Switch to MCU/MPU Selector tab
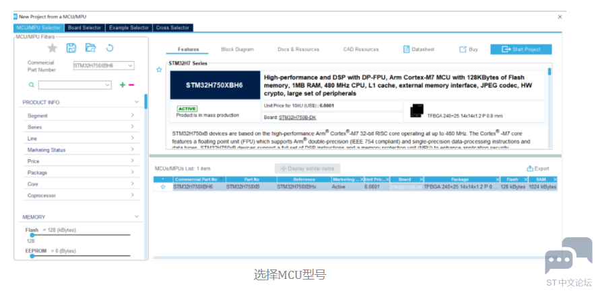 coord(38,28)
